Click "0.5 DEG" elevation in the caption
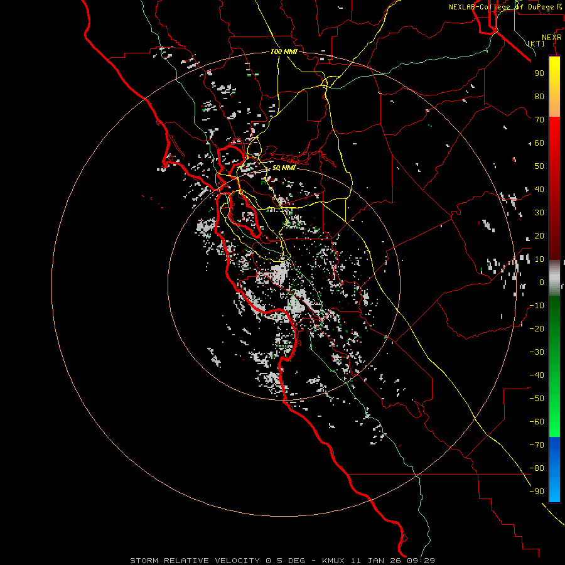The height and width of the screenshot is (565, 565). [285, 561]
